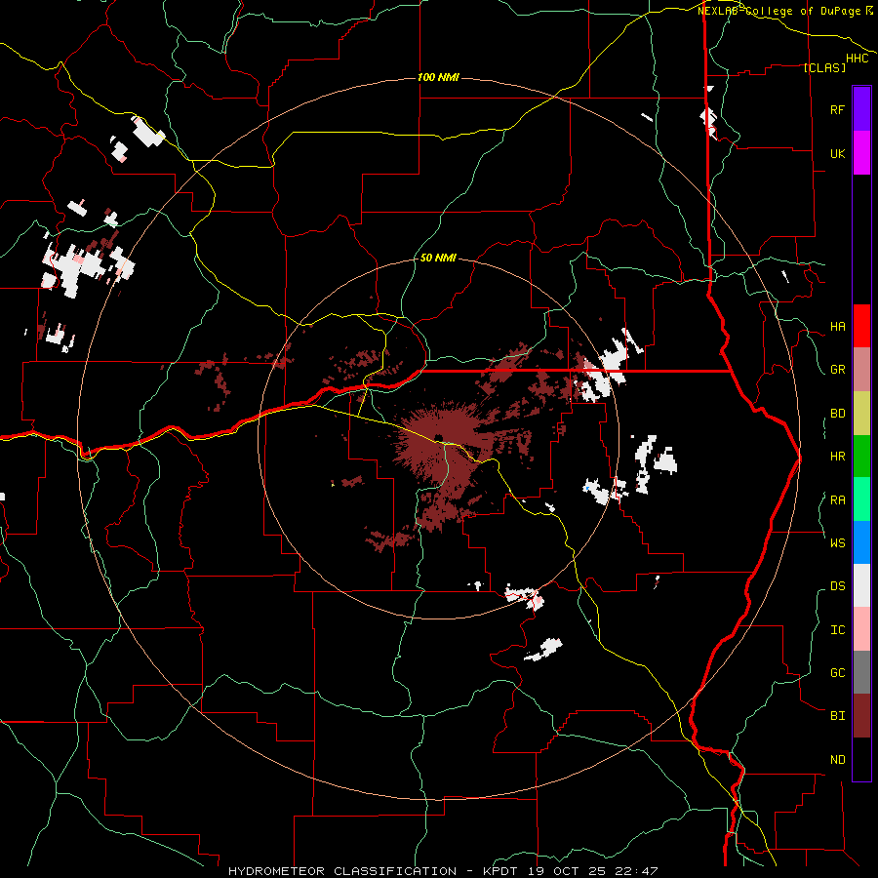
Task: Select the WS blue legend swatch
Action: 861,542
